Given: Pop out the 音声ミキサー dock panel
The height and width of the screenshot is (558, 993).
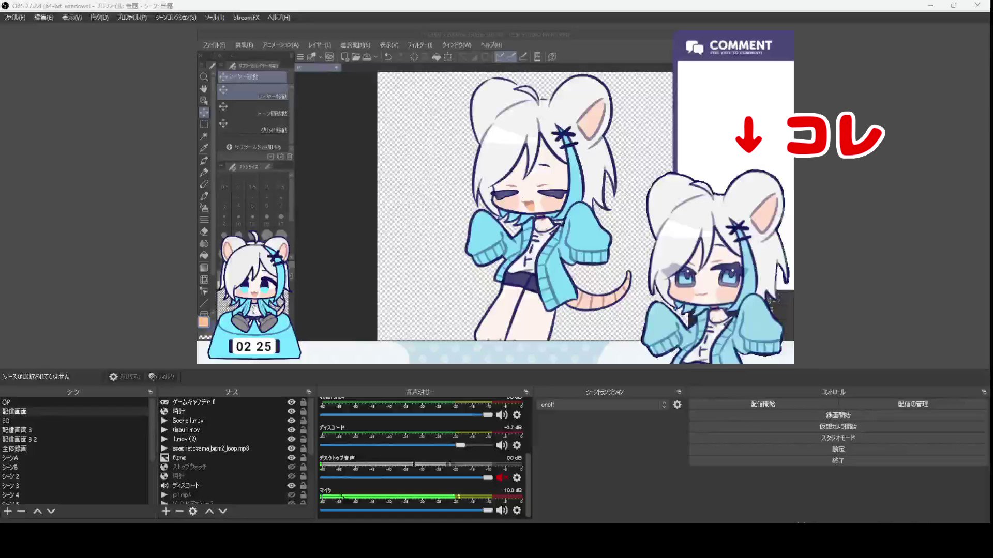Looking at the screenshot, I should tap(526, 392).
